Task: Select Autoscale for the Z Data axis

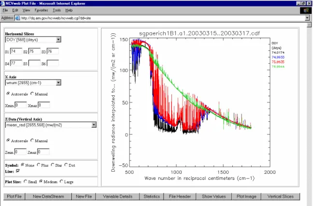Action: pyautogui.click(x=8, y=140)
